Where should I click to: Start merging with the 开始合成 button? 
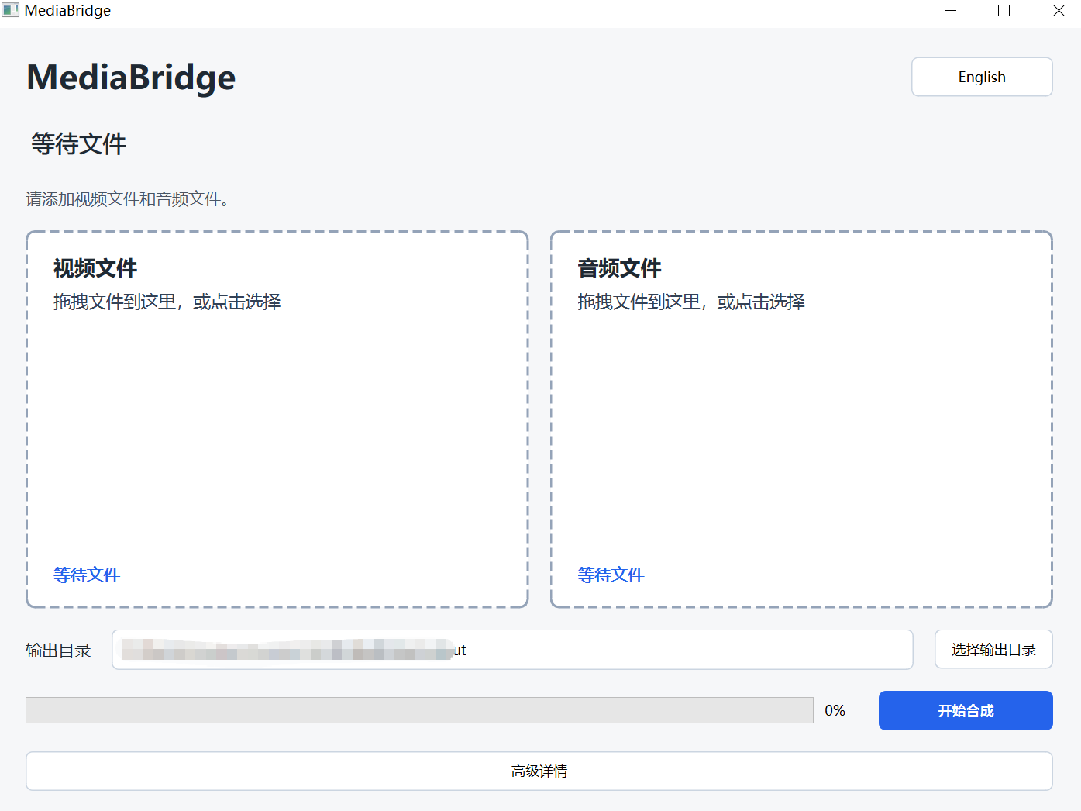pyautogui.click(x=966, y=710)
